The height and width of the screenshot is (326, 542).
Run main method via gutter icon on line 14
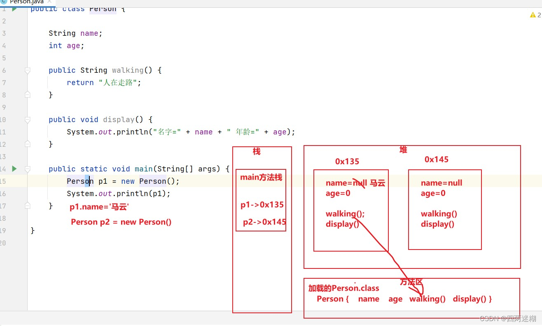click(x=14, y=169)
